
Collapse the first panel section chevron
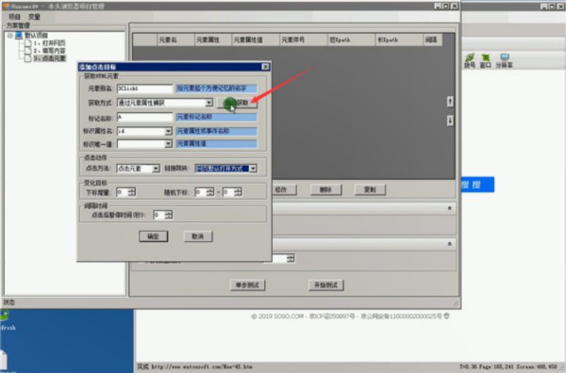pos(449,208)
